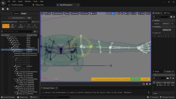Open Revision Control in status bar
The height and width of the screenshot is (99, 176).
click(x=167, y=97)
